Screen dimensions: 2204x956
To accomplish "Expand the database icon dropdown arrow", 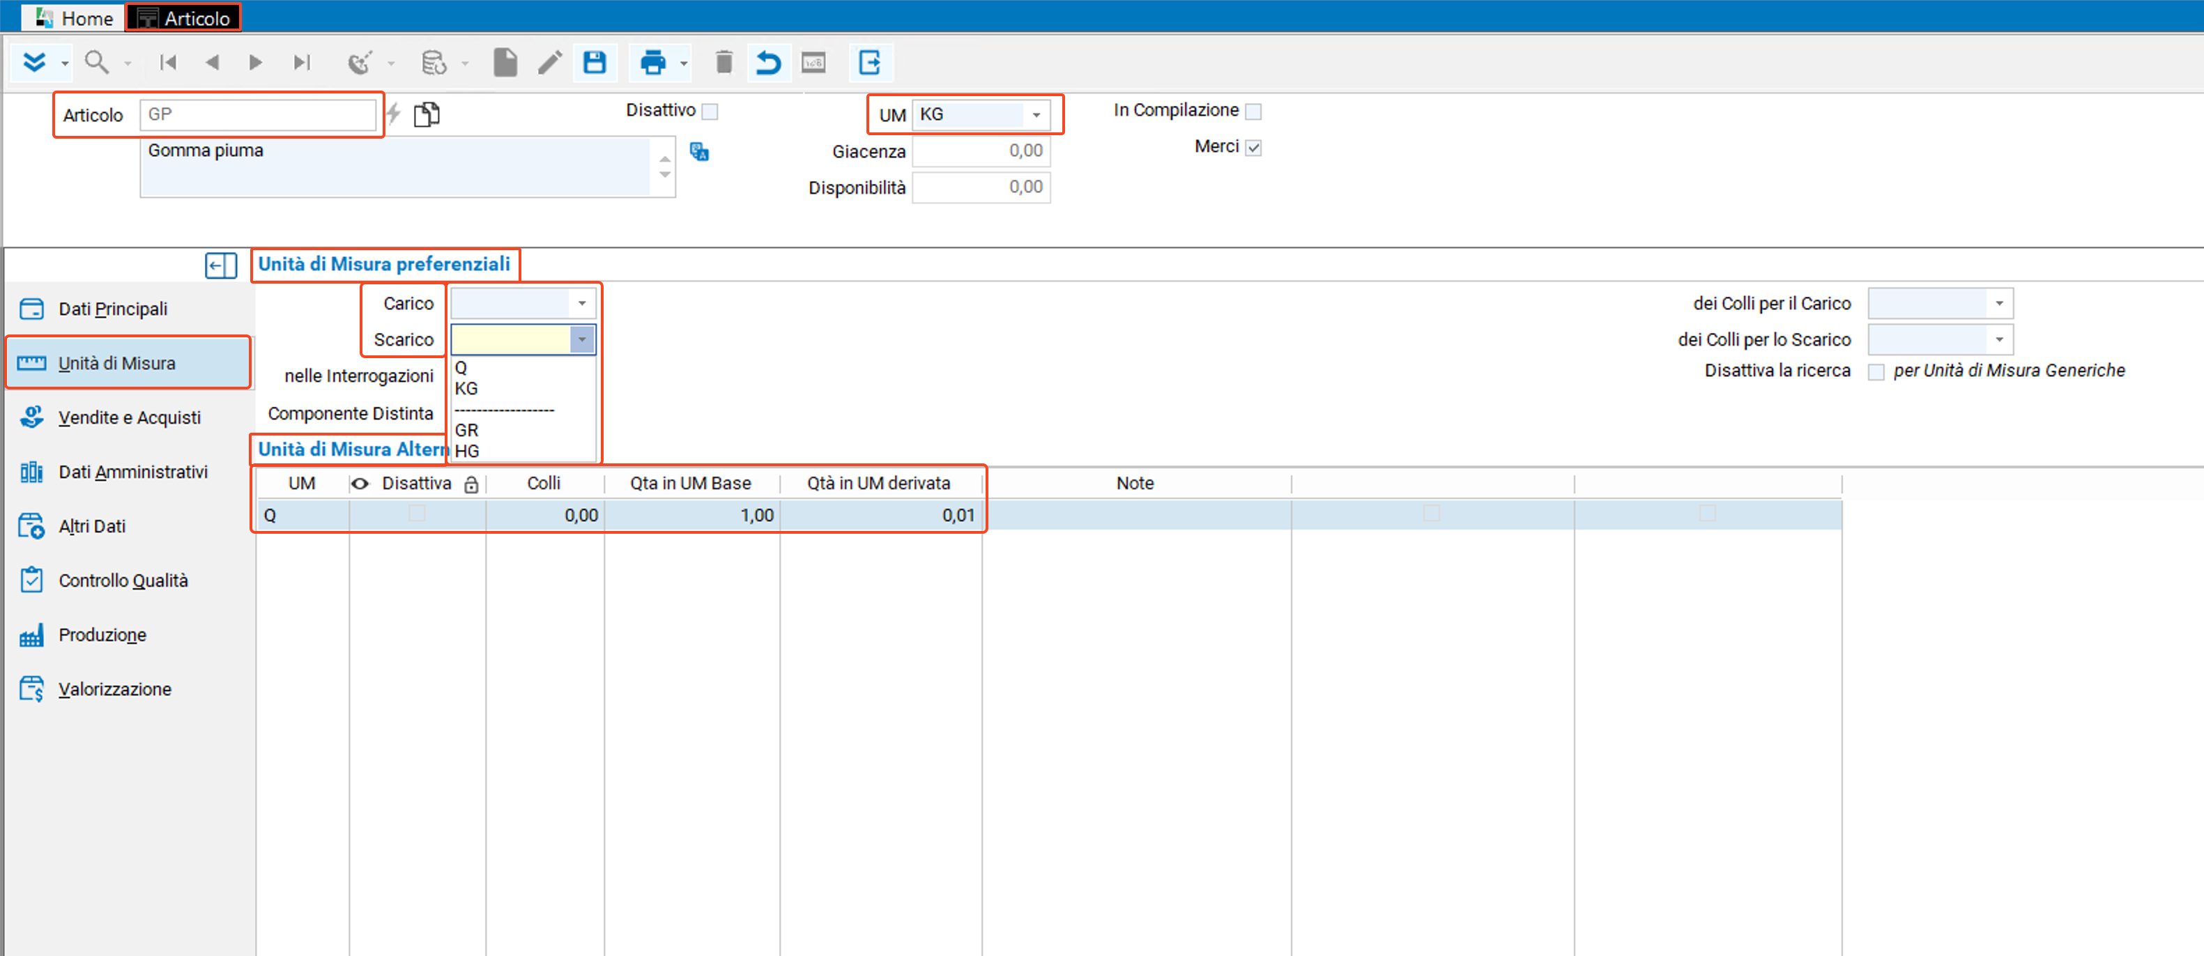I will pyautogui.click(x=465, y=63).
